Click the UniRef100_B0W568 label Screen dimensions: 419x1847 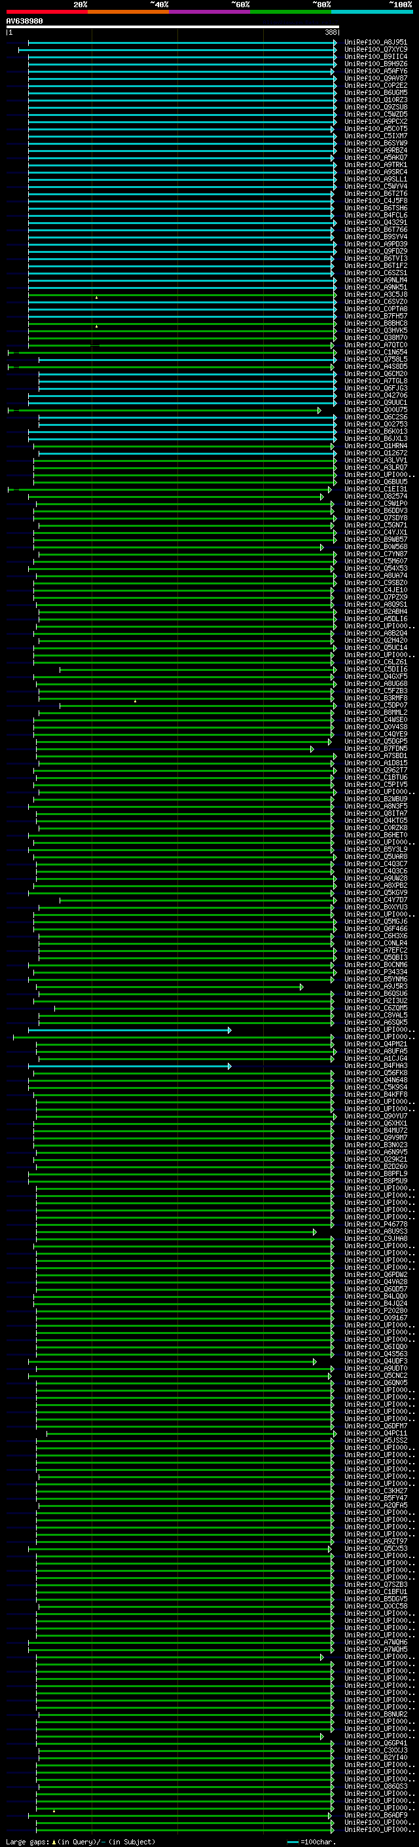375,546
